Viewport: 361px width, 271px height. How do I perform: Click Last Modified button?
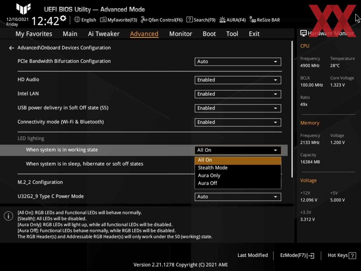pos(253,255)
